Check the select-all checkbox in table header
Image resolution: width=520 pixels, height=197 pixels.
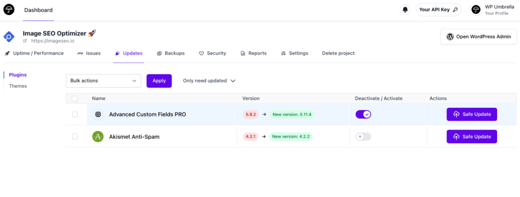75,98
